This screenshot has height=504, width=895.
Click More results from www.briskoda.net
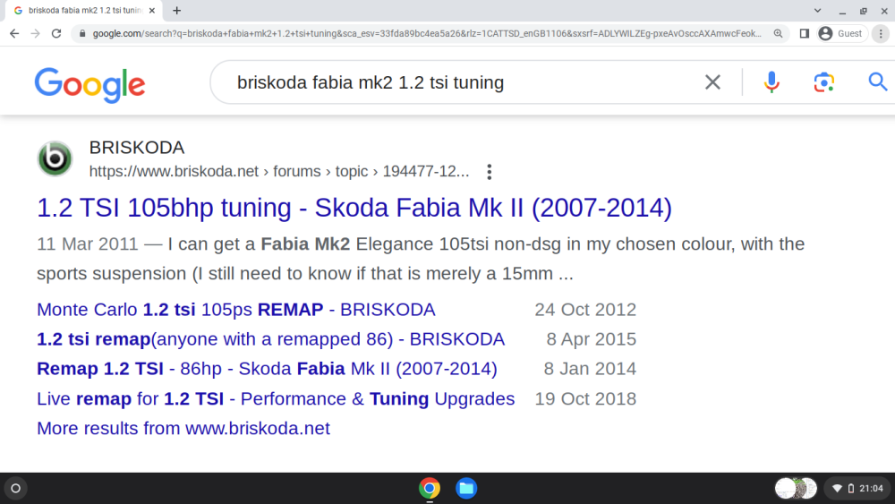coord(183,428)
